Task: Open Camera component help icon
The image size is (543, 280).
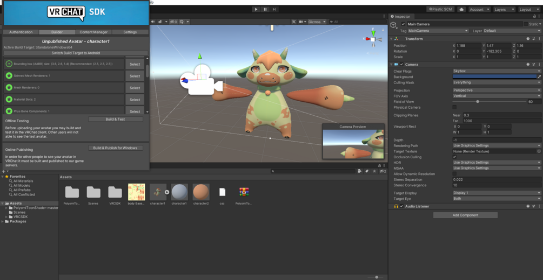Action: pyautogui.click(x=528, y=64)
